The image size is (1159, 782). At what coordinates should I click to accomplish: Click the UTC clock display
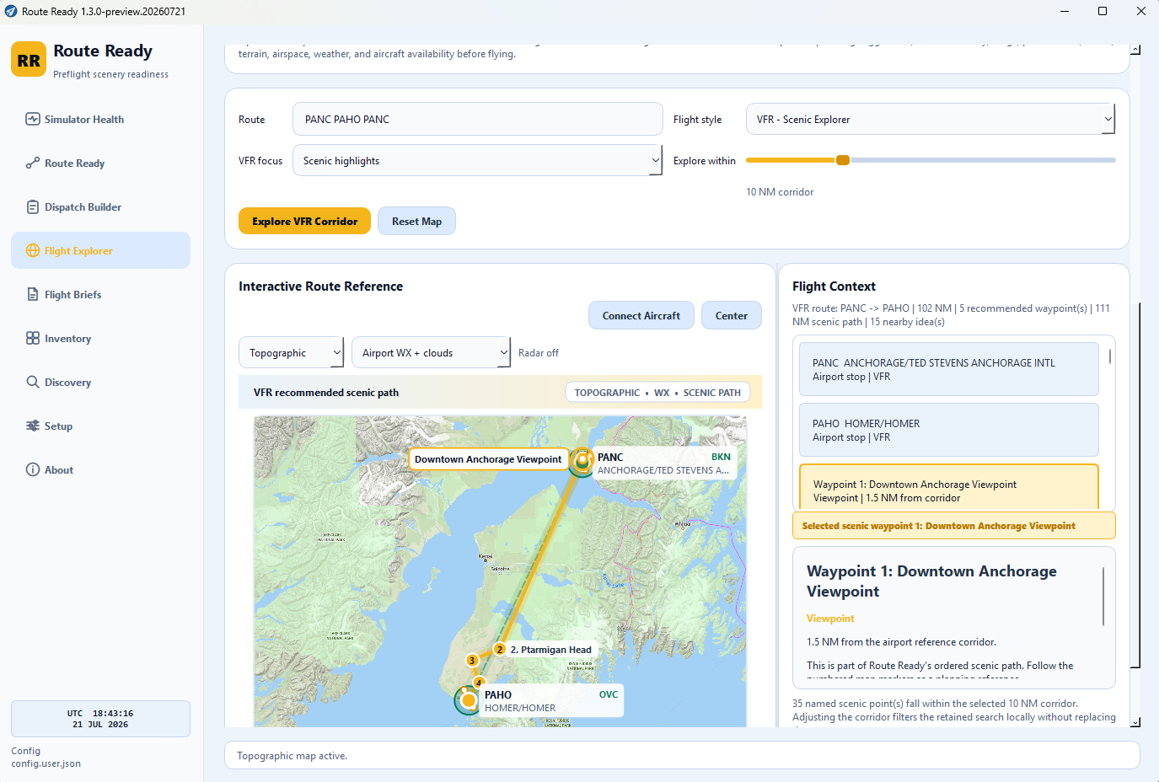coord(100,719)
